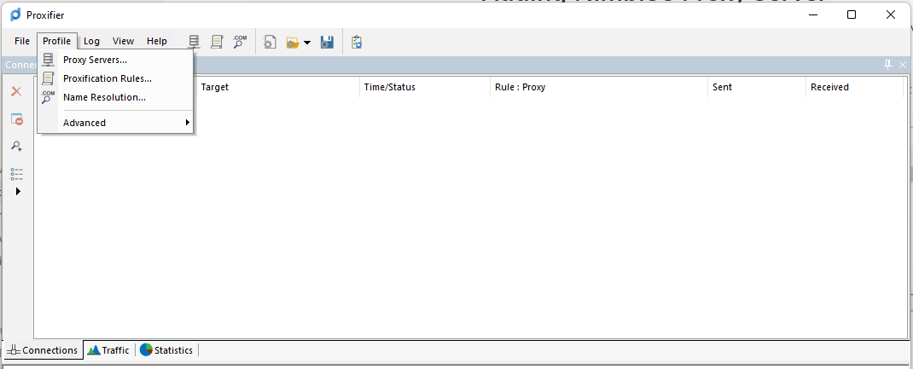
Task: Click the Proxy Servers toolbar icon
Action: tap(195, 41)
